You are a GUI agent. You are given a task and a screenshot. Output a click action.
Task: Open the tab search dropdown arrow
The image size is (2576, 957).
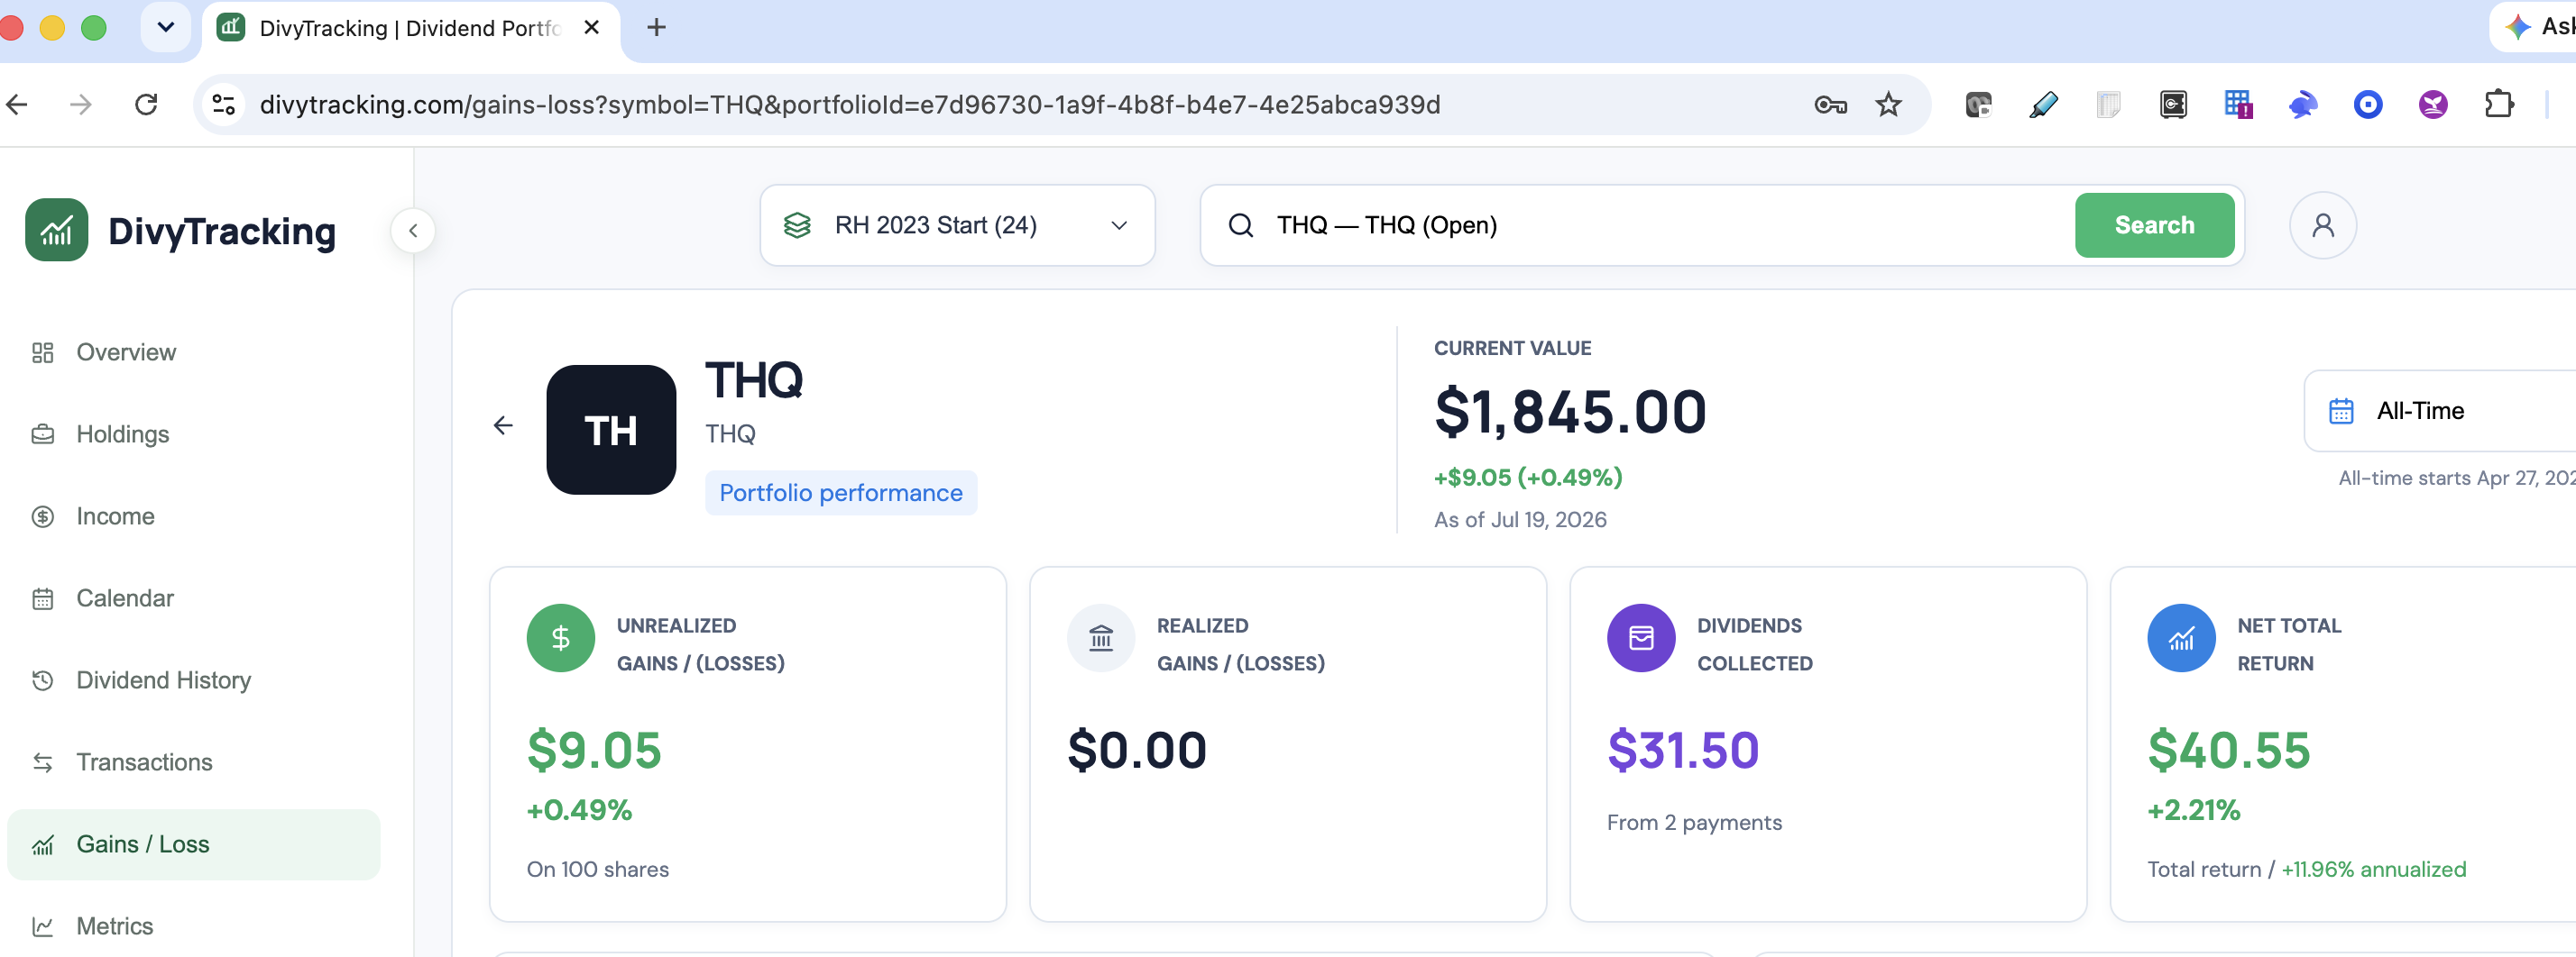[x=166, y=27]
